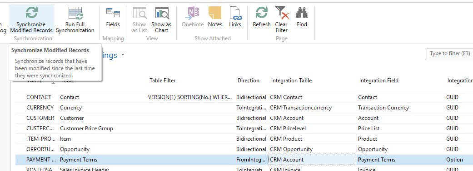The height and width of the screenshot is (171, 473).
Task: Run Full Synchronization from the ribbon
Action: point(75,20)
